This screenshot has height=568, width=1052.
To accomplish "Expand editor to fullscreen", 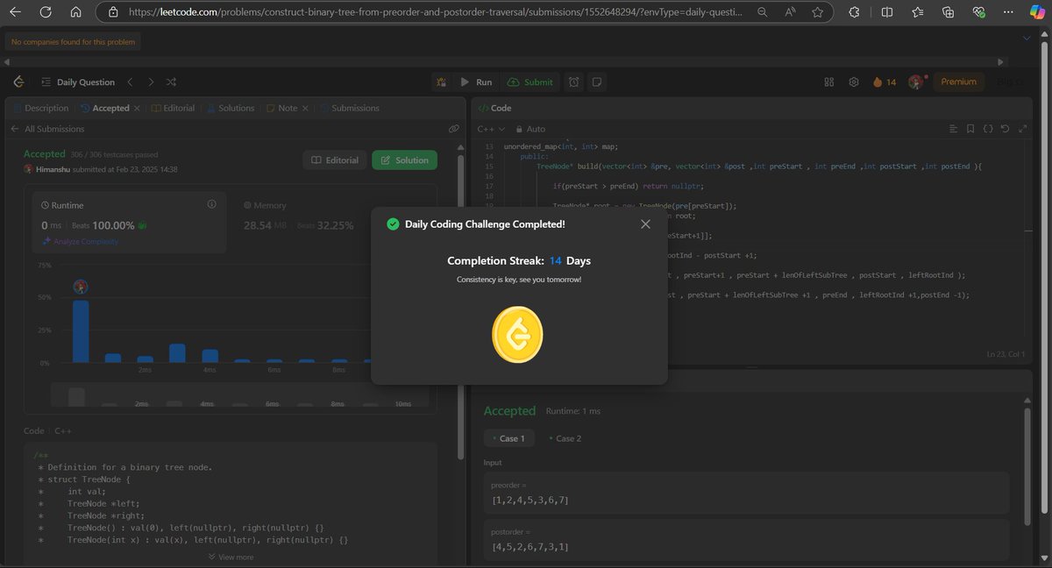I will tap(1024, 129).
